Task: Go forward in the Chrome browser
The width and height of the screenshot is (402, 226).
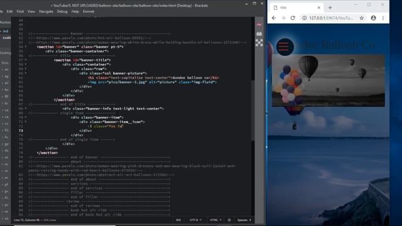Action: pos(283,18)
